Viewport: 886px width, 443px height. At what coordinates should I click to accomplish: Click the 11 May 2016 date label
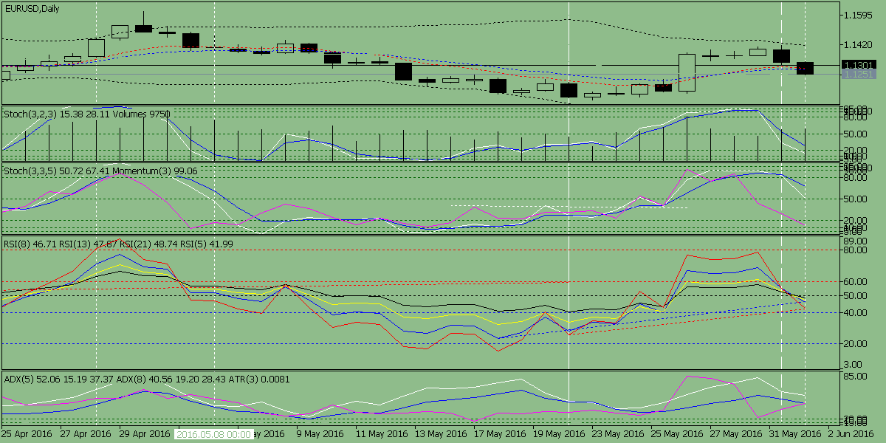(x=381, y=435)
